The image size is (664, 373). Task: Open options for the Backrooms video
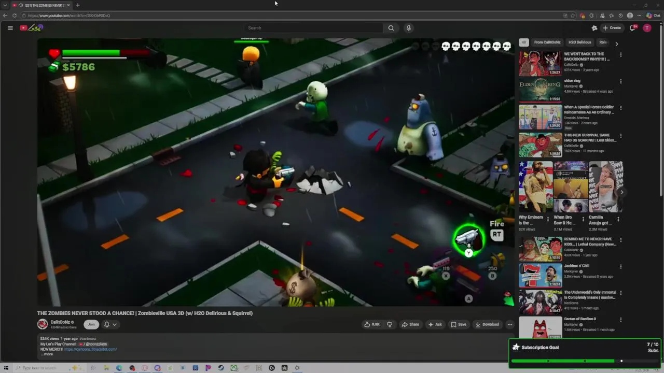621,54
